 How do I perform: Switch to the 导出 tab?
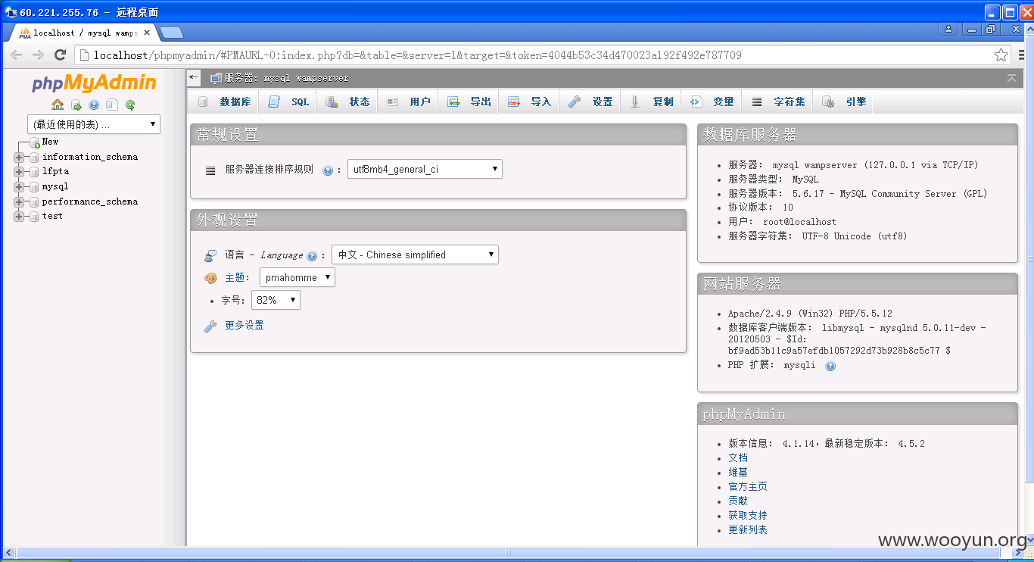pyautogui.click(x=469, y=101)
